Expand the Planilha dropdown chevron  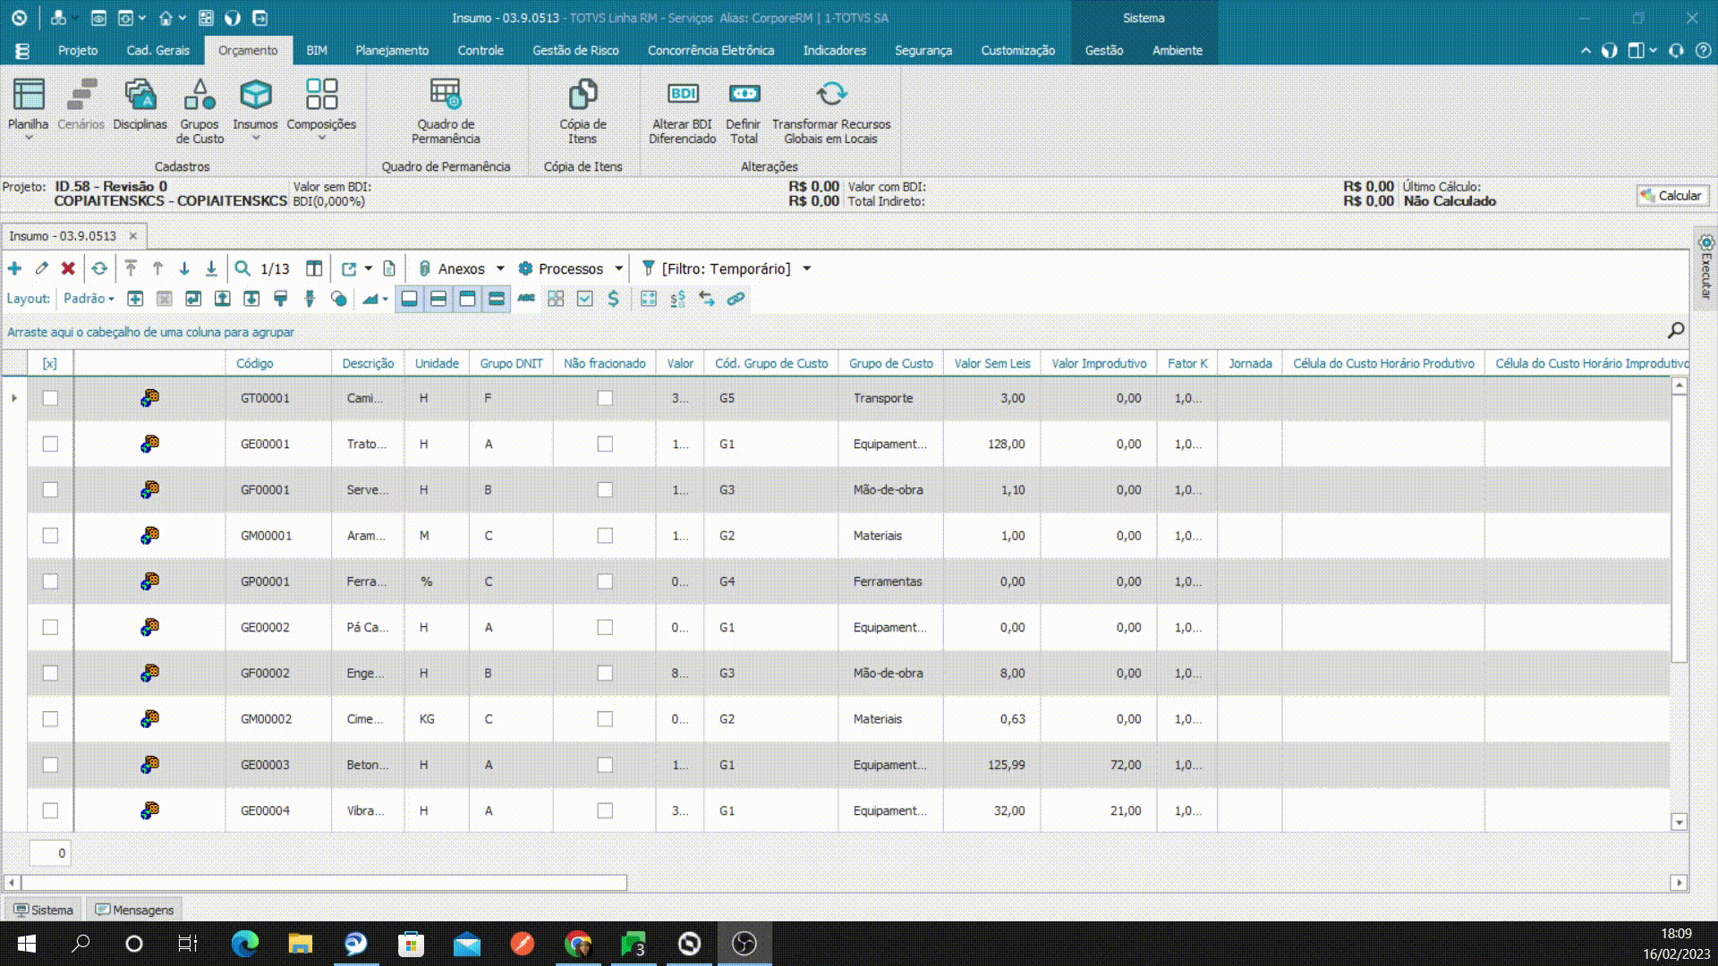(29, 138)
